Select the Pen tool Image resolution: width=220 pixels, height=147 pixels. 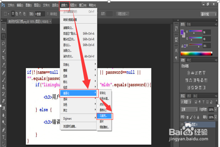[4, 130]
